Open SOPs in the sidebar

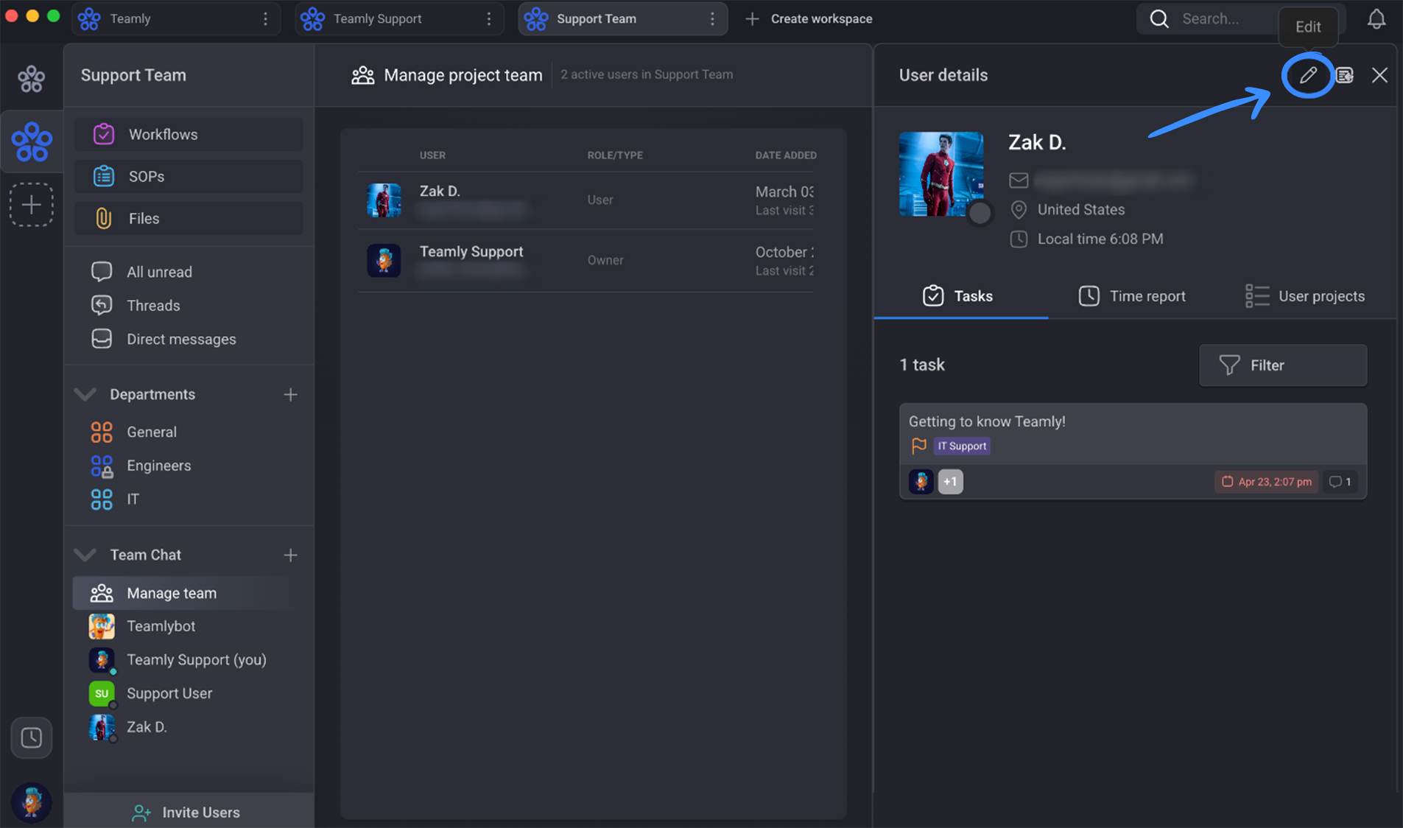click(x=189, y=176)
